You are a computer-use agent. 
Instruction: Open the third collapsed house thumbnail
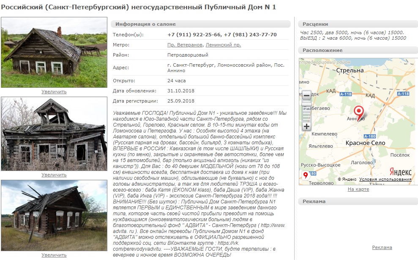coord(54,216)
